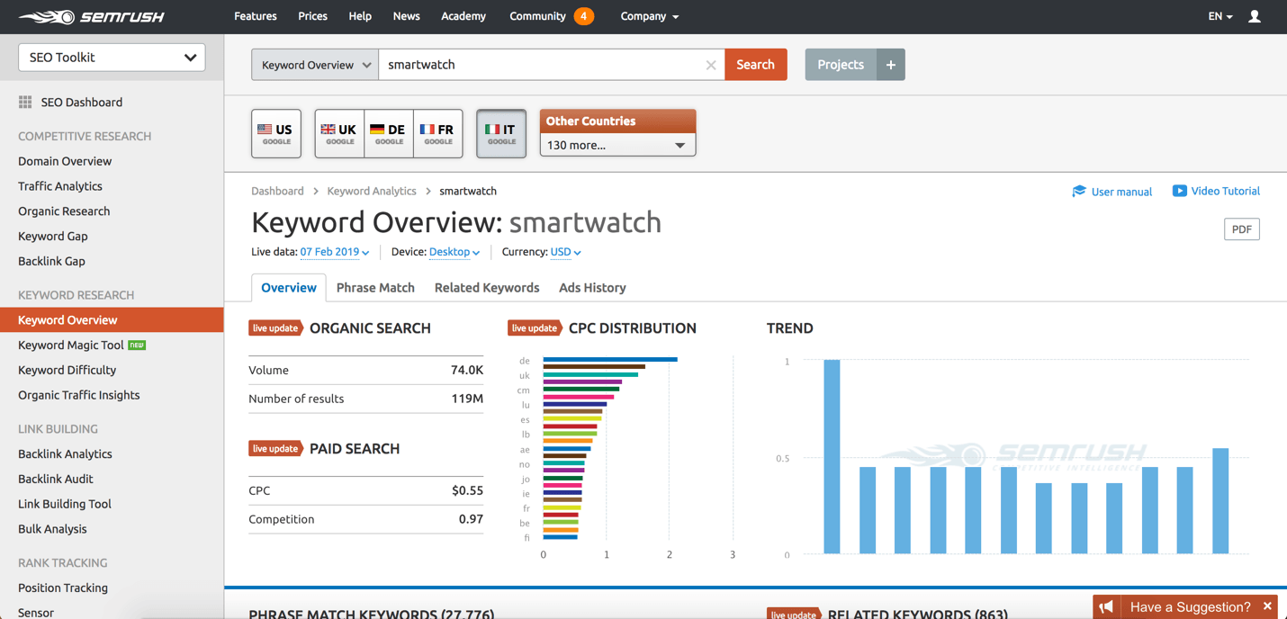Close the Have a Suggestion banner
The image size is (1287, 619).
coord(1267,606)
